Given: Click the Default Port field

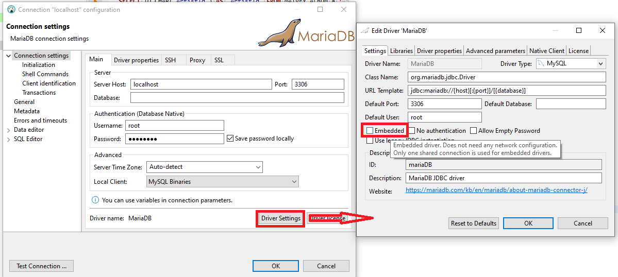Looking at the screenshot, I should click(445, 104).
